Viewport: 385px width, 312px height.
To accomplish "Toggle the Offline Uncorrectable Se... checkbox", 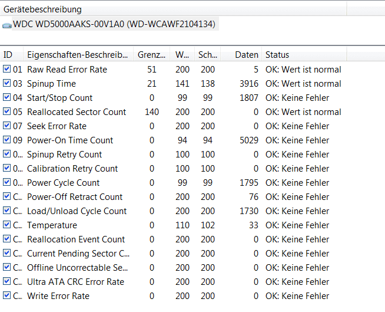I will (x=6, y=267).
